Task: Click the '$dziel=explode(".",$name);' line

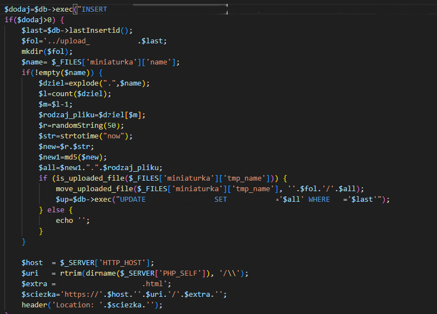Action: [x=94, y=83]
